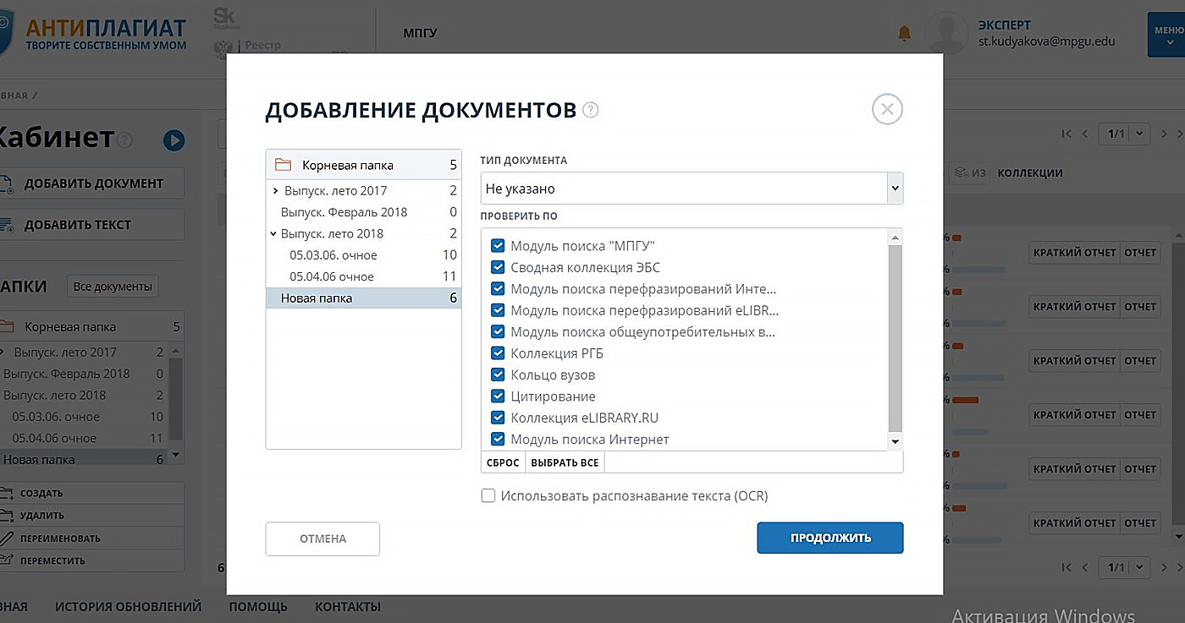Open help icon beside Добавление документов title

coord(591,110)
